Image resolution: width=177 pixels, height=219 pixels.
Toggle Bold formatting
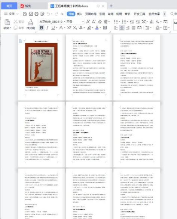pos(42,28)
